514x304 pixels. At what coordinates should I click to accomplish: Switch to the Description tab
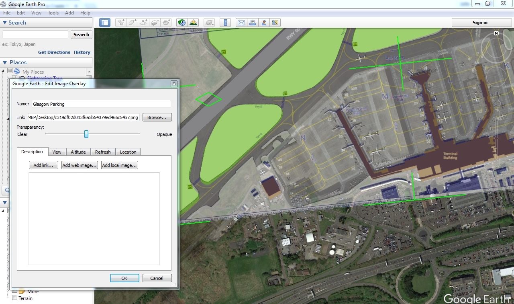(x=32, y=152)
